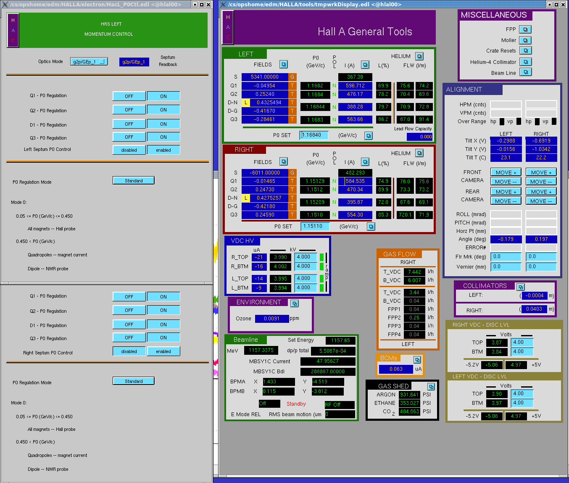Viewport: 569px width, 483px height.
Task: Turn OFF Q1 - P0 Regulation for left arm
Action: point(129,96)
